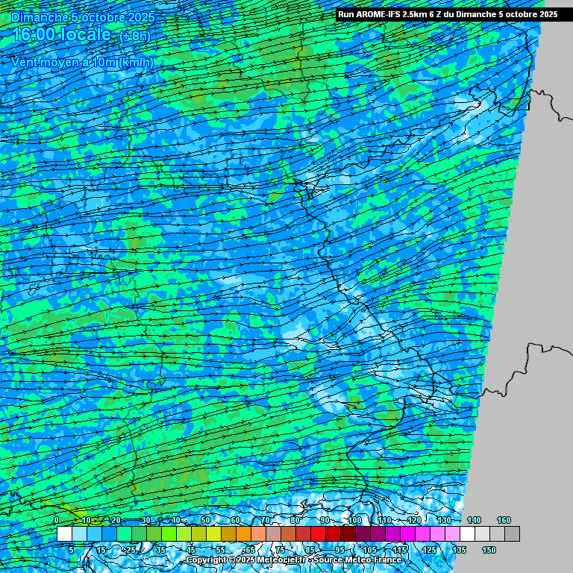Click the '150' value label below legend
The image size is (573, 573).
[489, 550]
